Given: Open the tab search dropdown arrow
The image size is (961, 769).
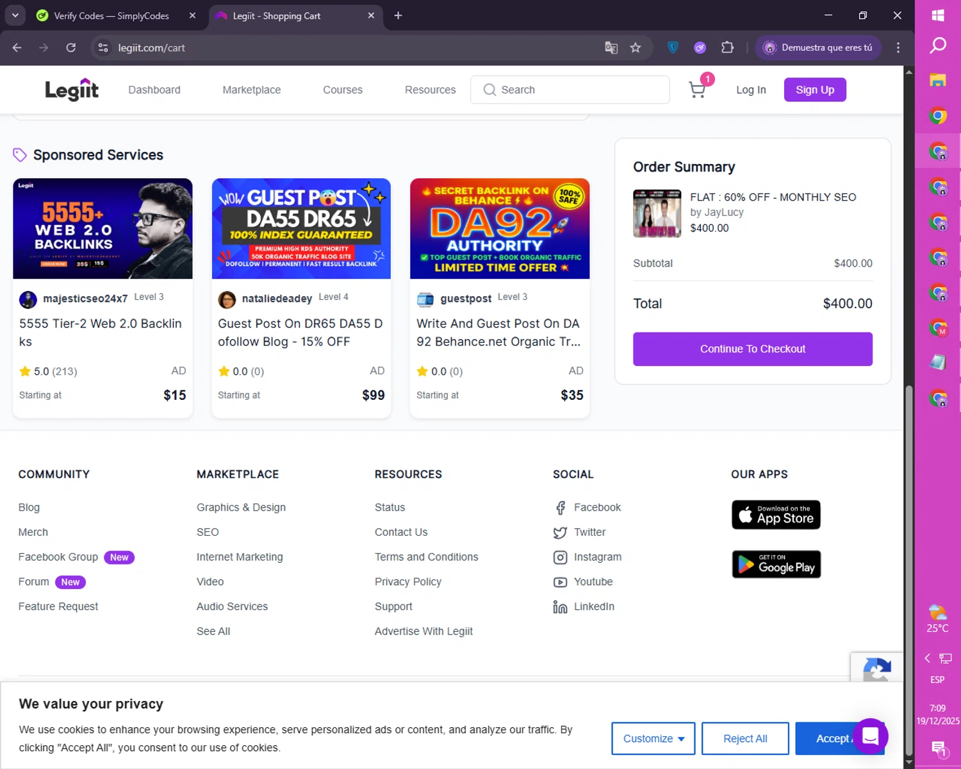Looking at the screenshot, I should coord(15,15).
